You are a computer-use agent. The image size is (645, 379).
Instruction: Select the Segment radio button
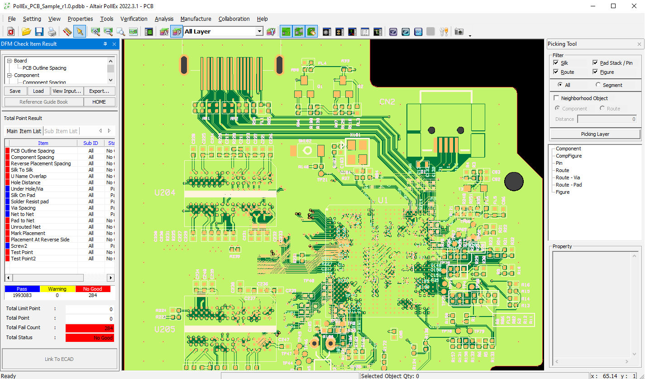pyautogui.click(x=598, y=85)
